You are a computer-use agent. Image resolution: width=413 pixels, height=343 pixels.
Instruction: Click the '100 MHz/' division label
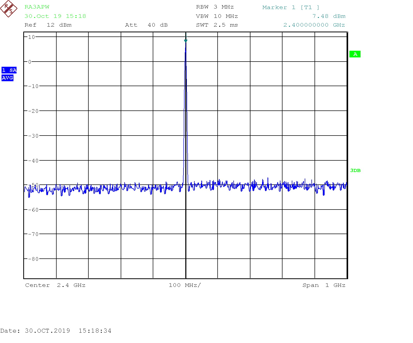(x=185, y=285)
